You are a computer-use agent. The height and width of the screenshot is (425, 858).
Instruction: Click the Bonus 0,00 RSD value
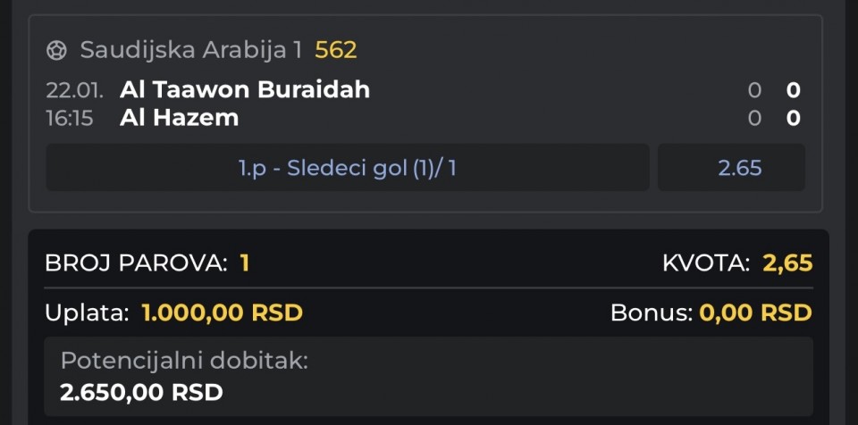[756, 313]
